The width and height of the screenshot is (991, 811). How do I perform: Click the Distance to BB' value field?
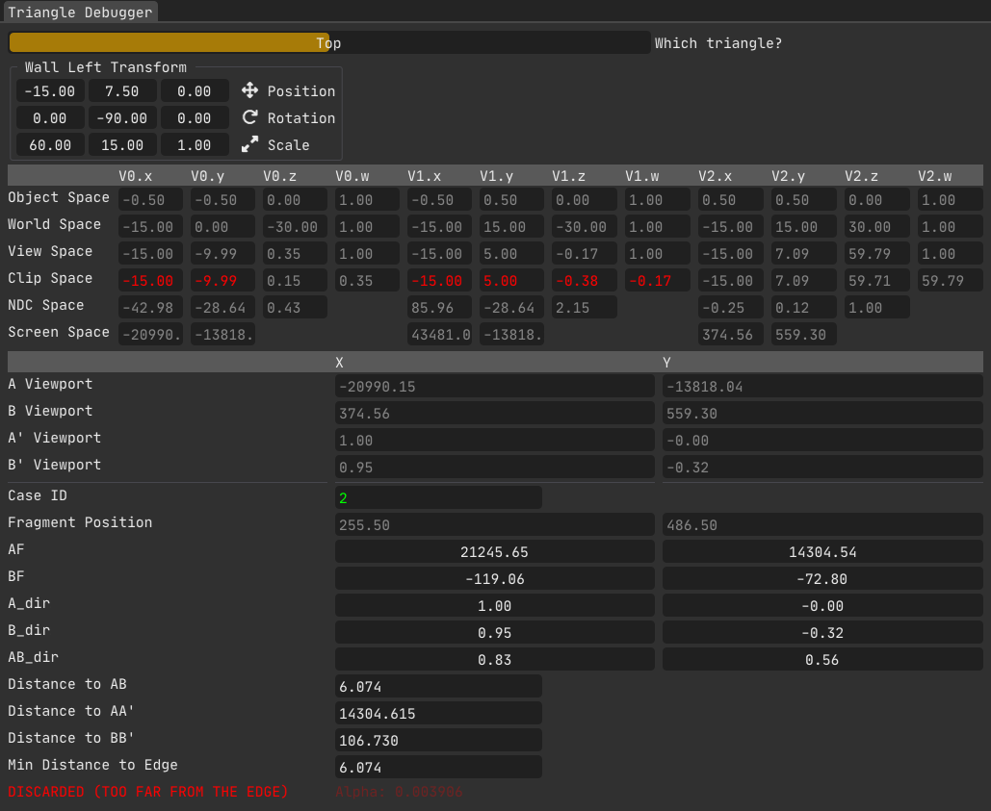(x=438, y=741)
